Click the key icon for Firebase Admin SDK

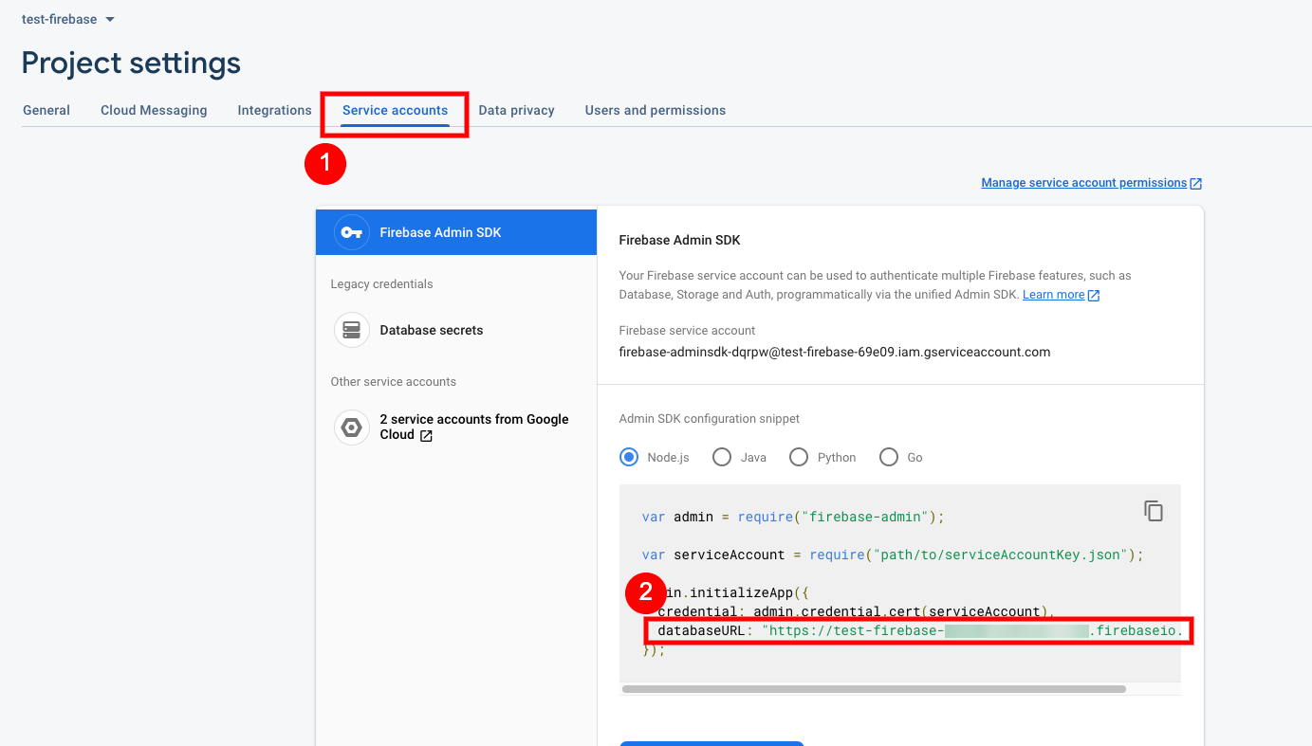point(352,232)
